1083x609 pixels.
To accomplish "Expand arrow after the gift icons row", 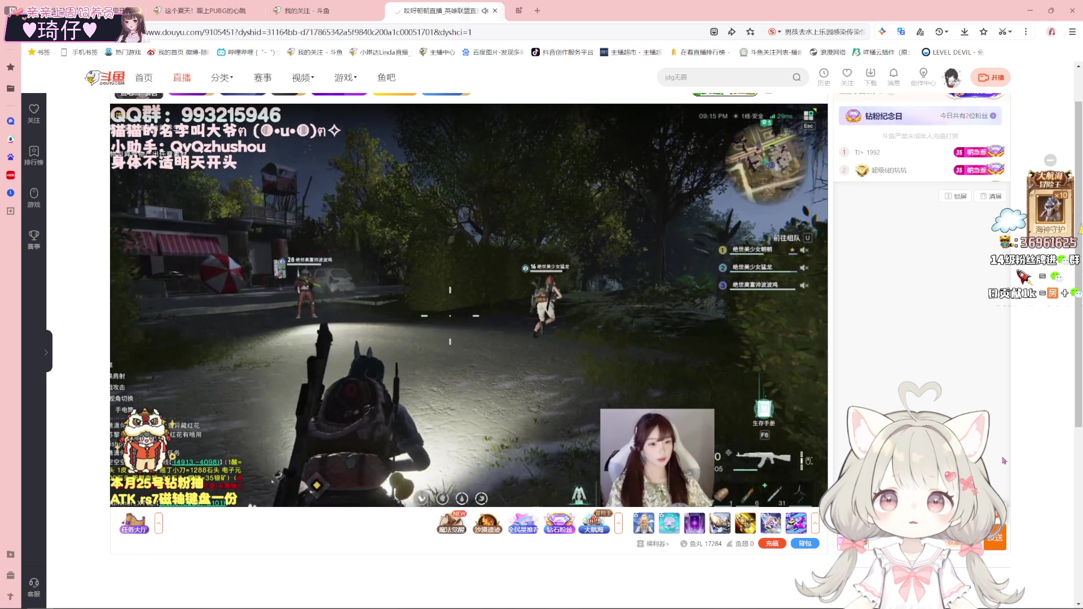I will click(x=815, y=523).
